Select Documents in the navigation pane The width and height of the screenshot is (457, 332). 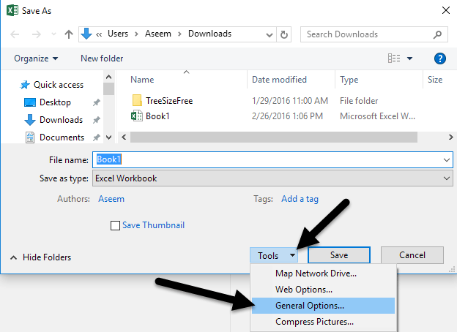[x=55, y=137]
